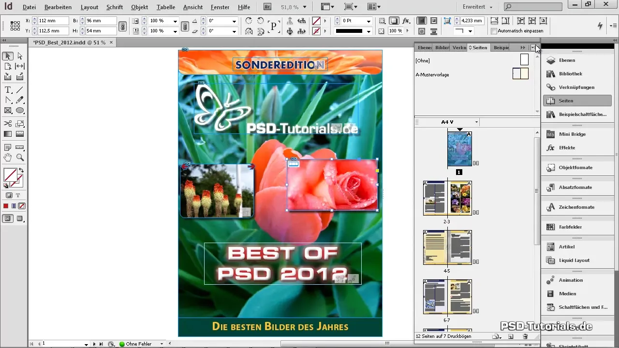Toggle constrain scaling proportions link
The image size is (619, 348).
coord(184,26)
